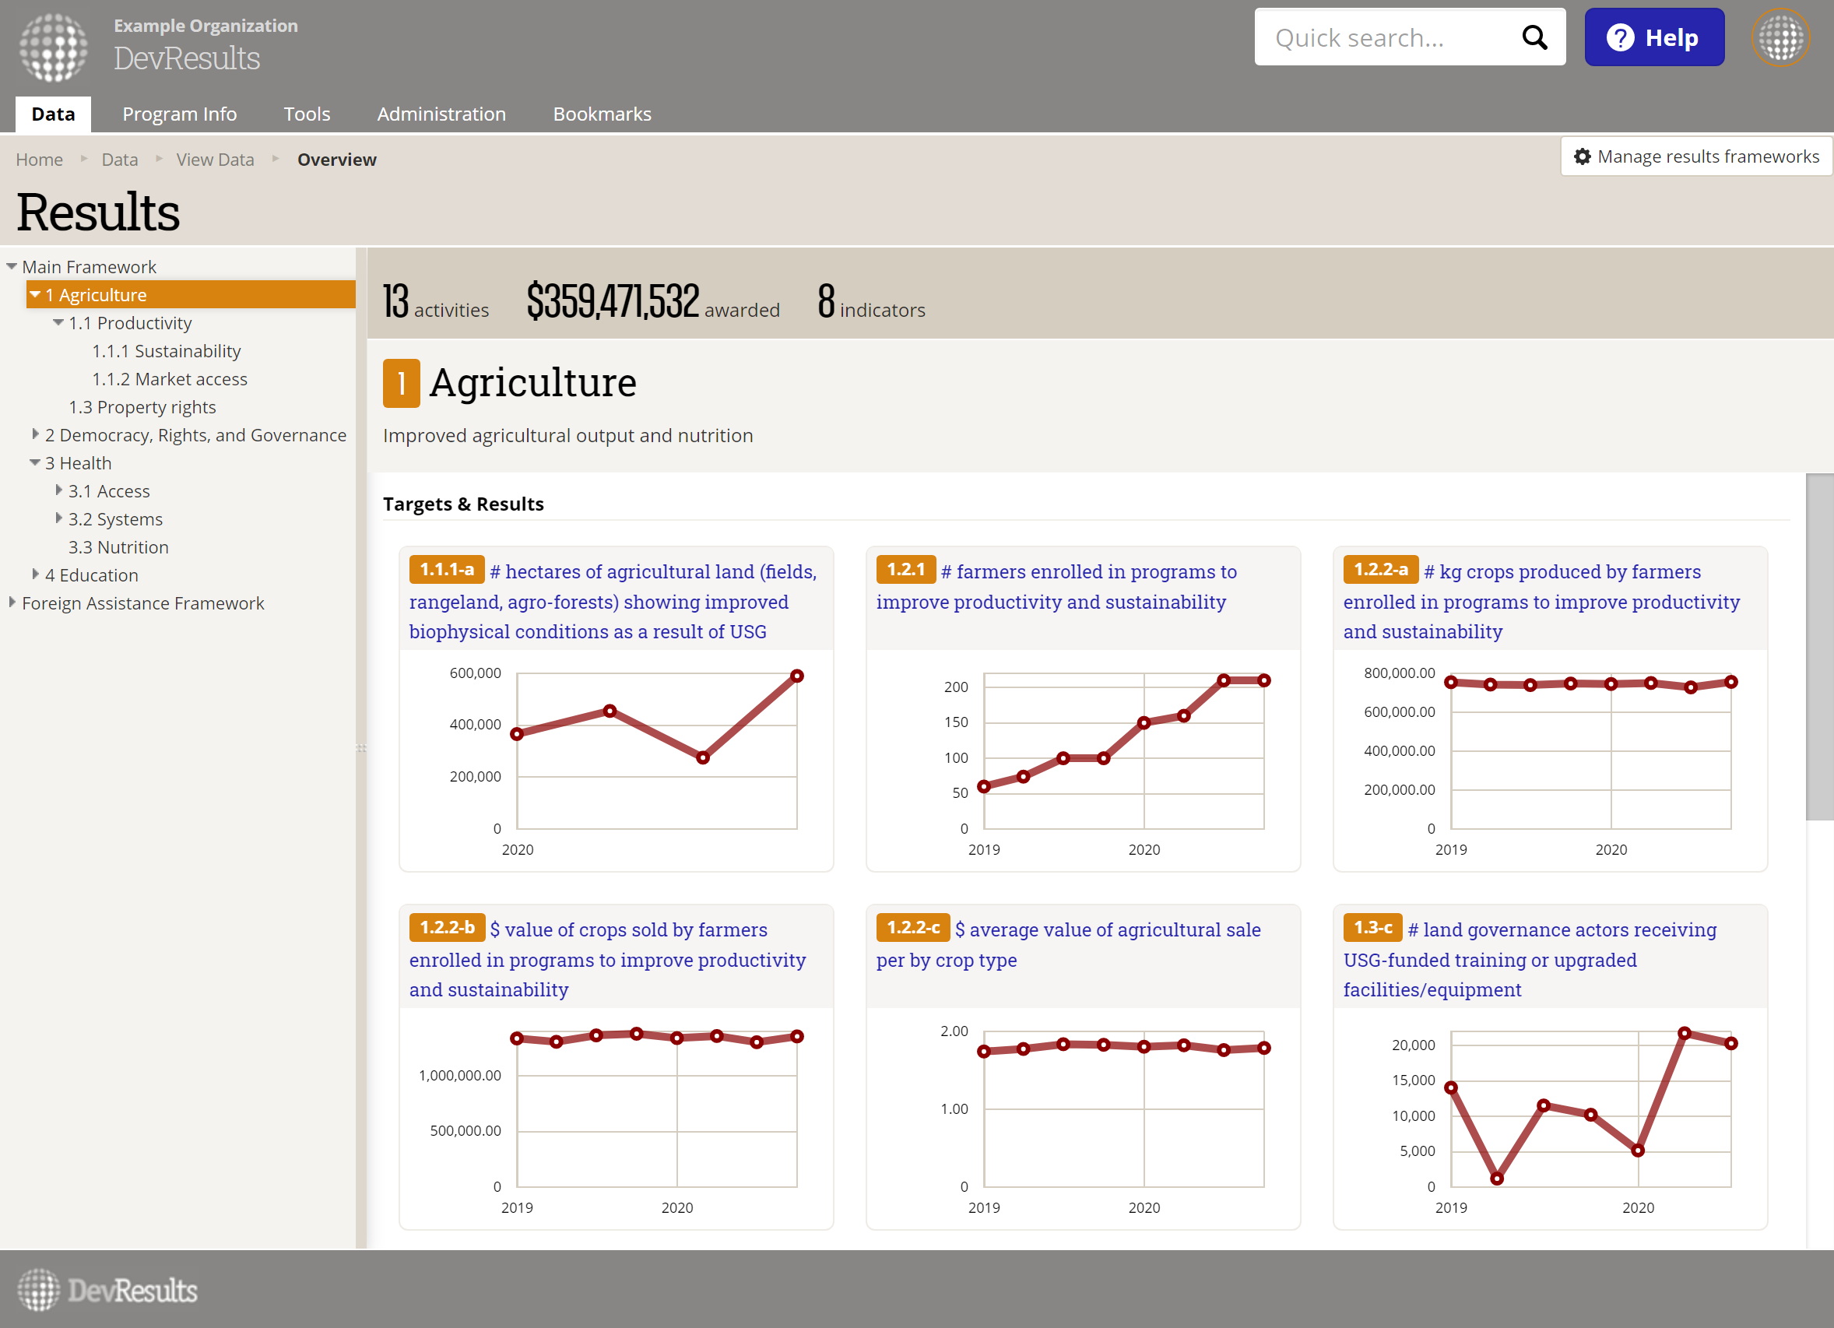This screenshot has width=1834, height=1328.
Task: Open the user profile avatar icon
Action: tap(1779, 37)
